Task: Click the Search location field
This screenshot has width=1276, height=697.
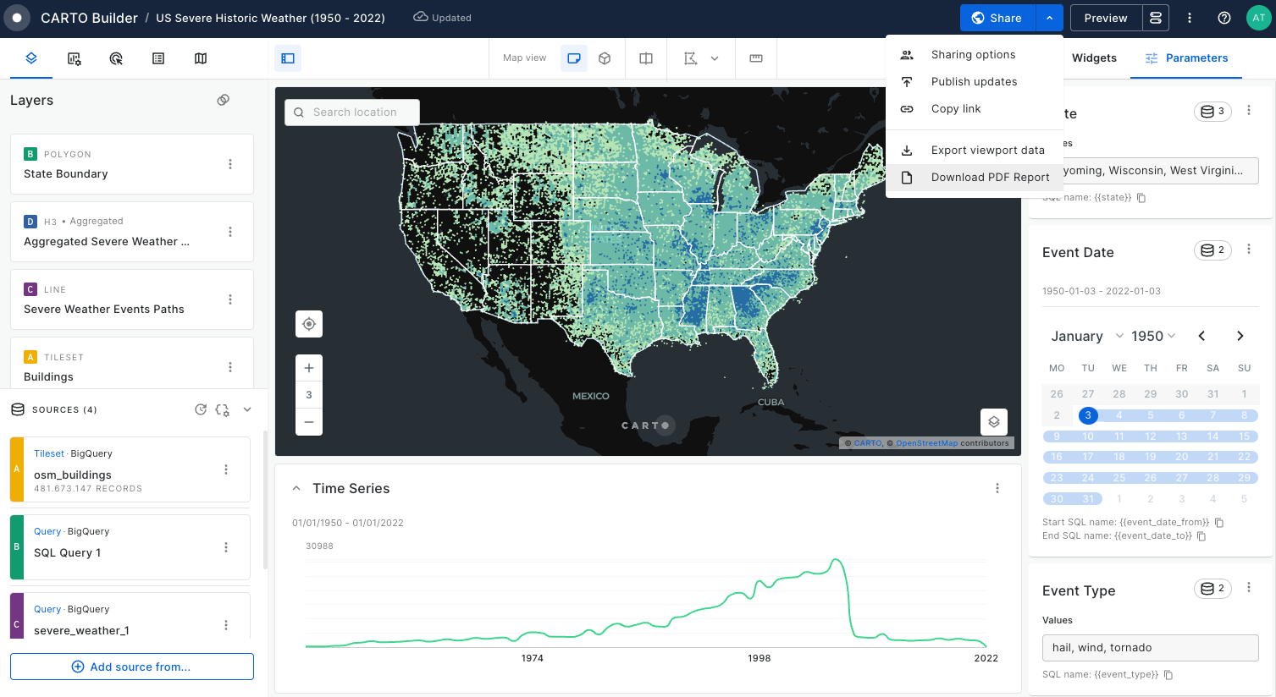Action: [x=353, y=112]
